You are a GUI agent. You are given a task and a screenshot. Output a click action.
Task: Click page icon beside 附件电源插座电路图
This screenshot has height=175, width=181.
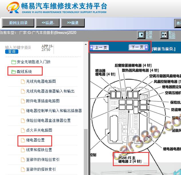tap(23, 101)
